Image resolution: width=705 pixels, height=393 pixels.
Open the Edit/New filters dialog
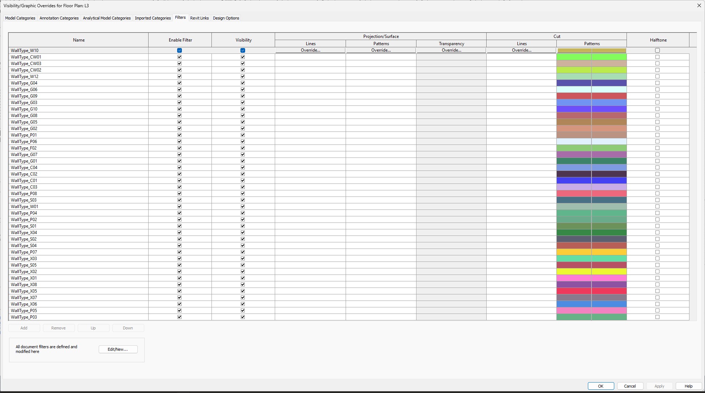pos(118,349)
